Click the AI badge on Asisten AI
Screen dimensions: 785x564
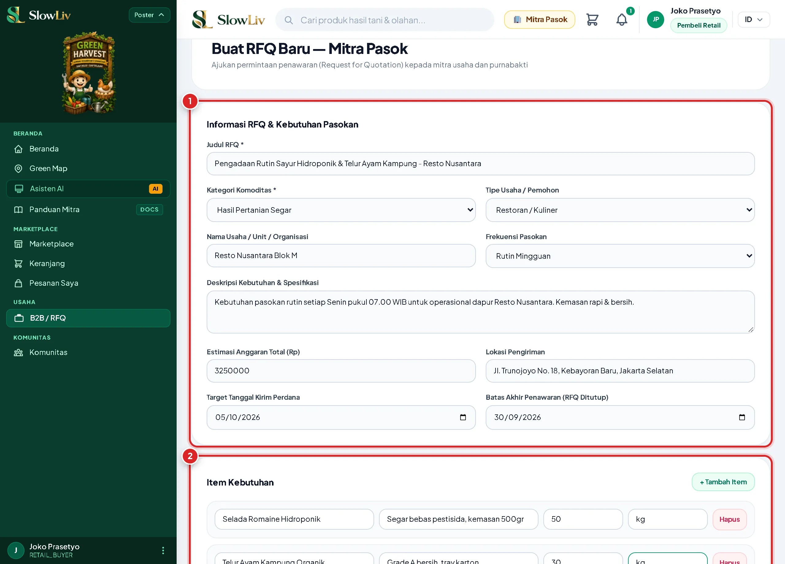click(155, 189)
